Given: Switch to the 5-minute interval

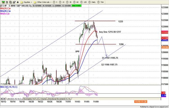Looking at the screenshot, I should click(x=55, y=2).
